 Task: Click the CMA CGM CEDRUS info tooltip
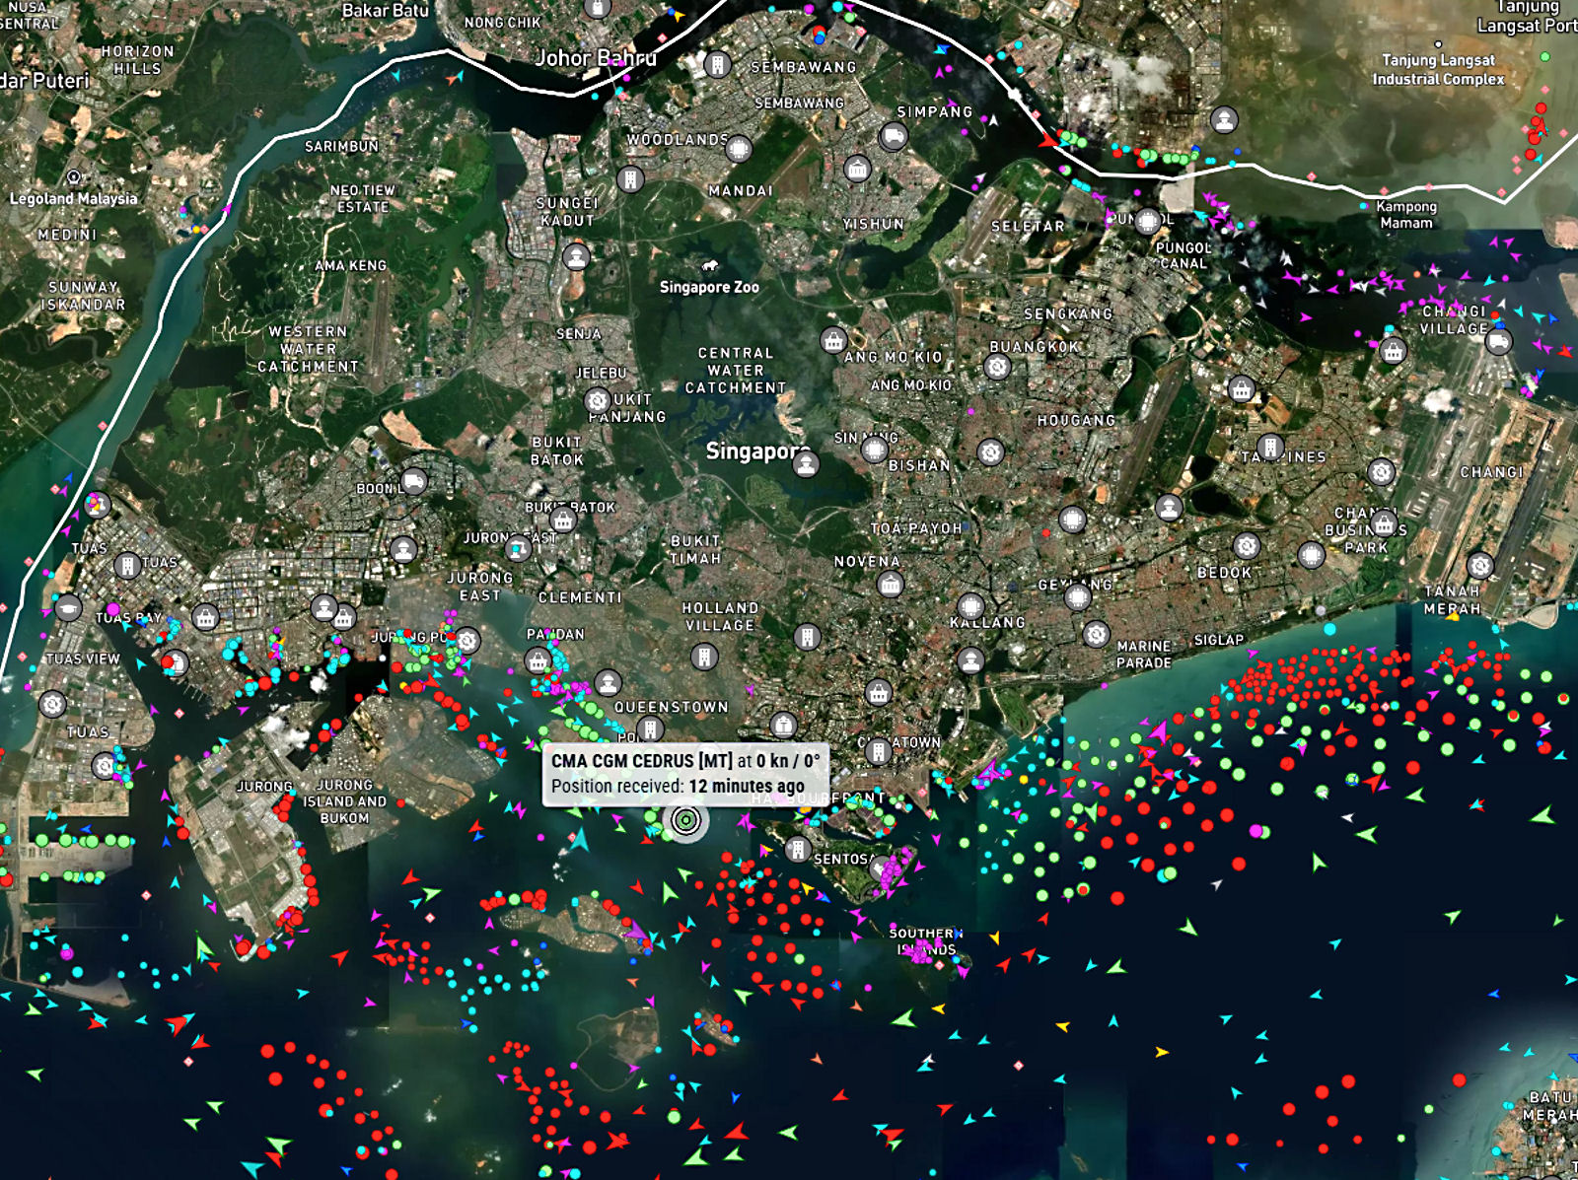[685, 774]
